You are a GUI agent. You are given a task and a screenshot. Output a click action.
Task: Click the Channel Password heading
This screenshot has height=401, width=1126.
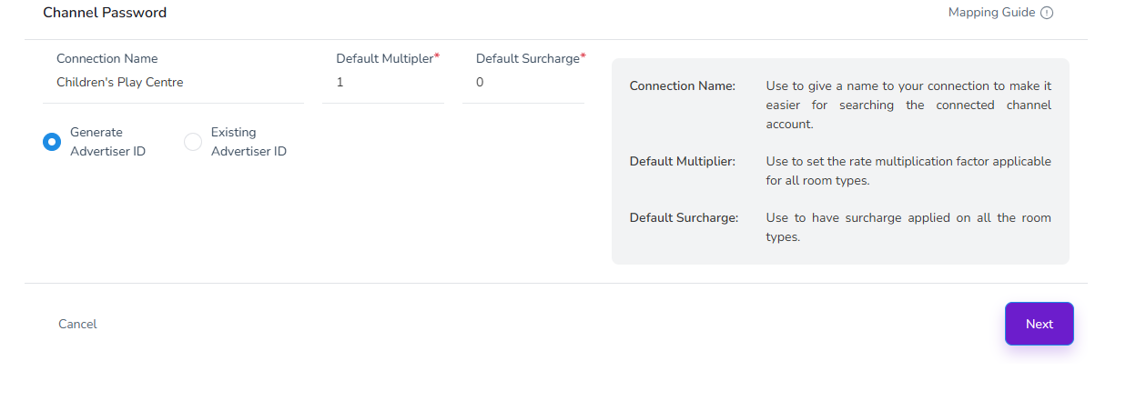105,13
